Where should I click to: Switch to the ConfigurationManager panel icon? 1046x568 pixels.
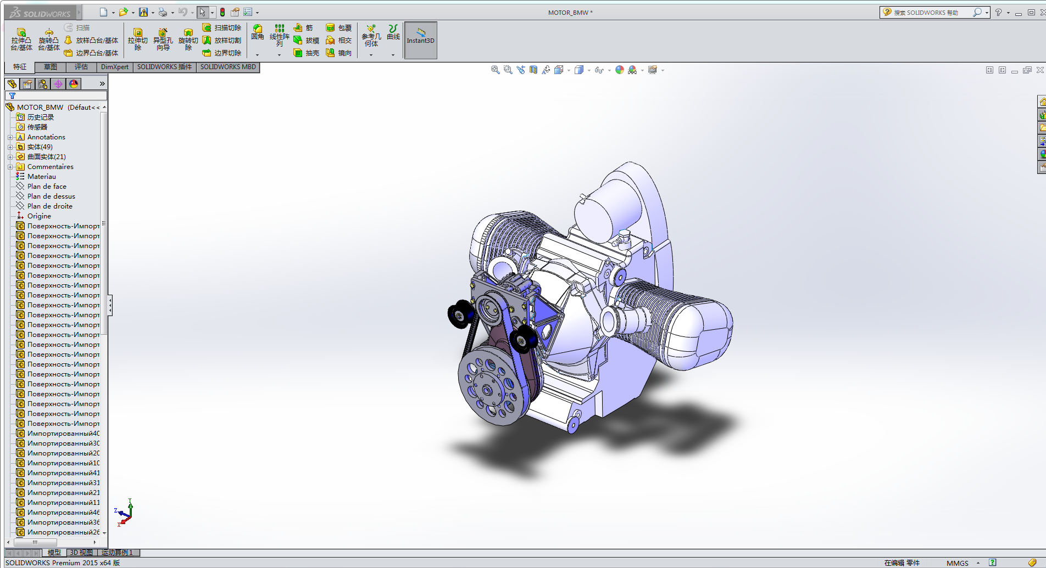point(43,83)
